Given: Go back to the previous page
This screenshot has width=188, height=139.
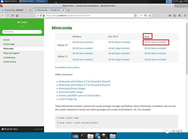Looking at the screenshot, I should pos(3,16).
